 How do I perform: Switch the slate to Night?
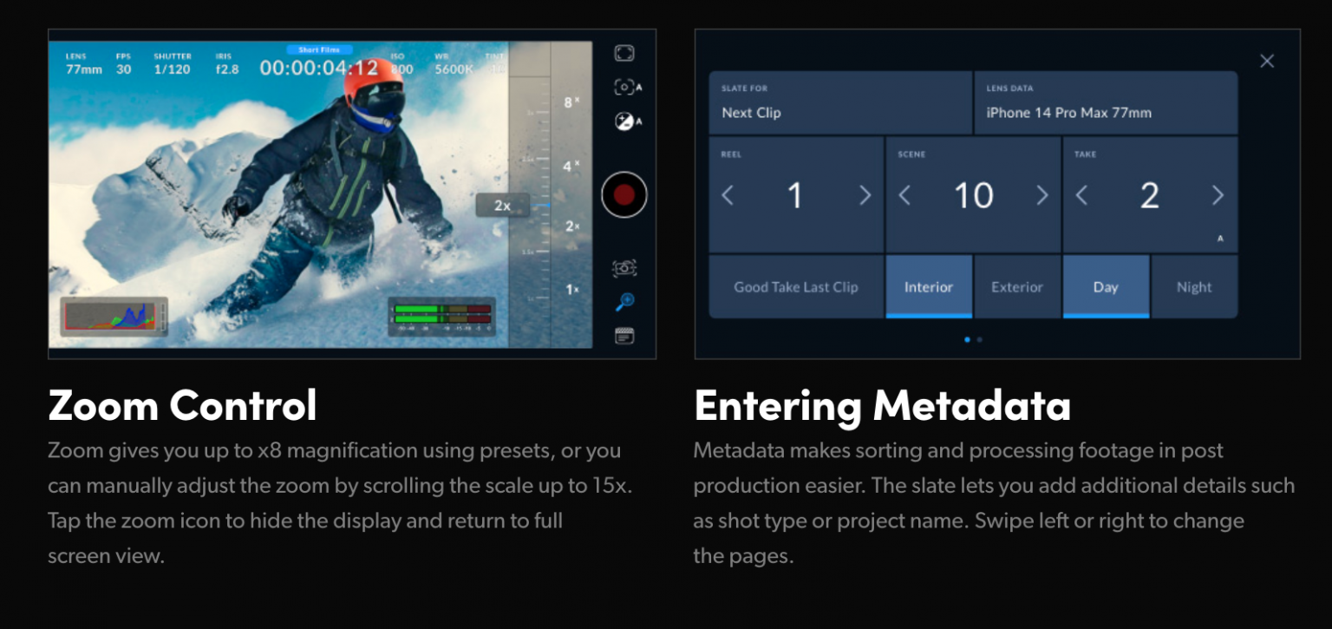click(x=1194, y=286)
